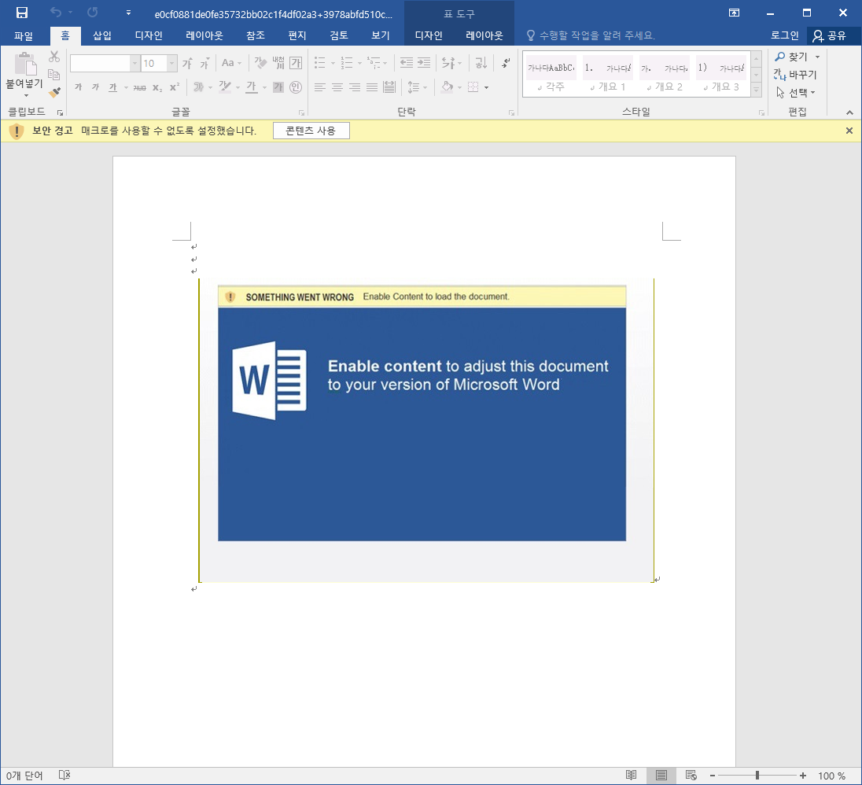Toggle strikethrough formatting
The width and height of the screenshot is (862, 785).
(140, 87)
